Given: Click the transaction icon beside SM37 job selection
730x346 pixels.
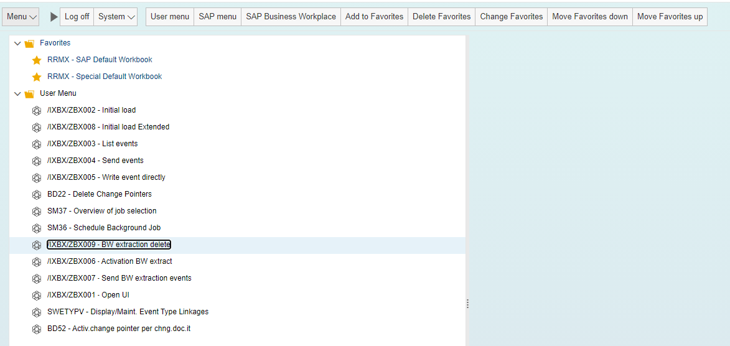Looking at the screenshot, I should [37, 211].
